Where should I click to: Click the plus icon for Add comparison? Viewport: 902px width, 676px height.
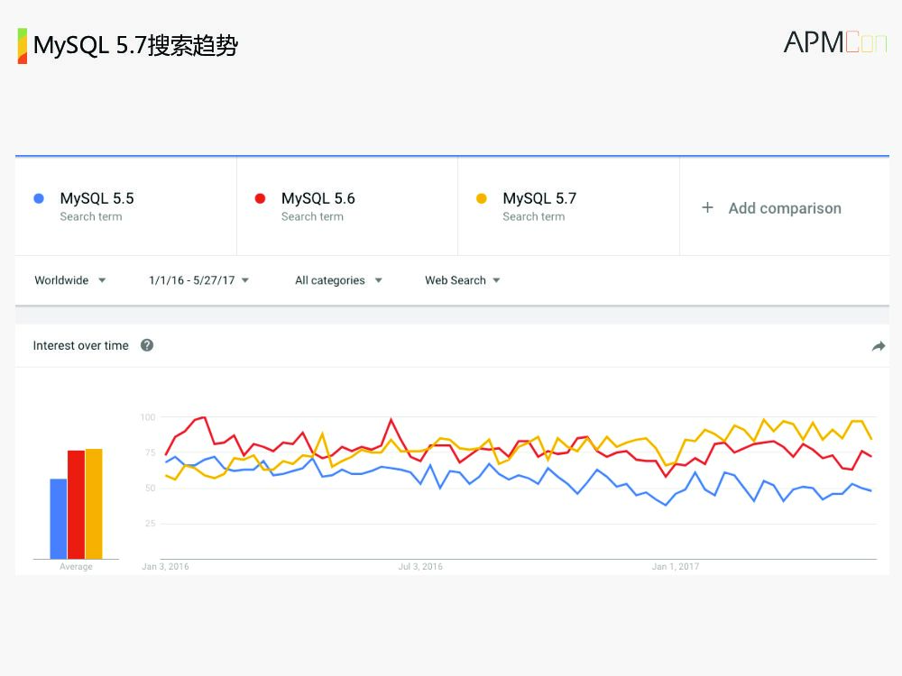point(708,207)
